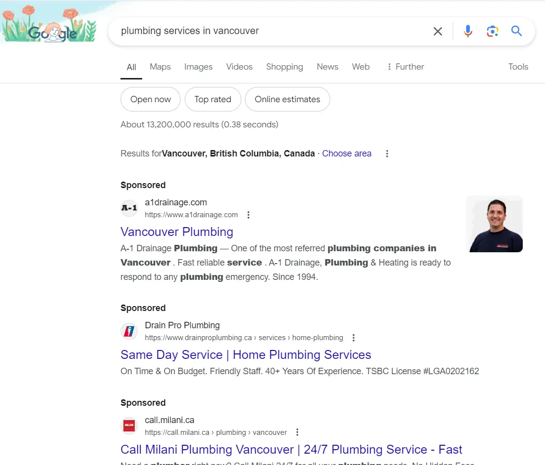This screenshot has height=465, width=545.
Task: Open Google Lens image search icon
Action: click(x=492, y=31)
